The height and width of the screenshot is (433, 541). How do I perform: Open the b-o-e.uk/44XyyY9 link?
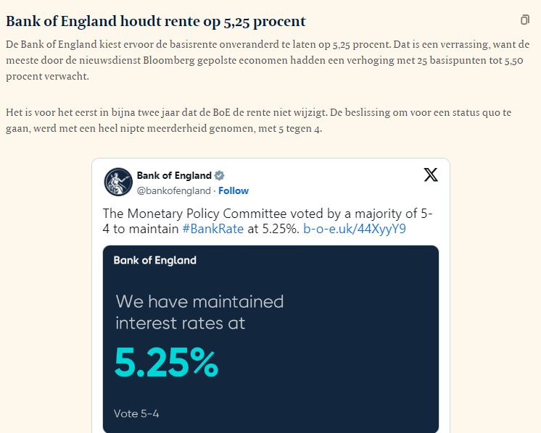coord(355,229)
